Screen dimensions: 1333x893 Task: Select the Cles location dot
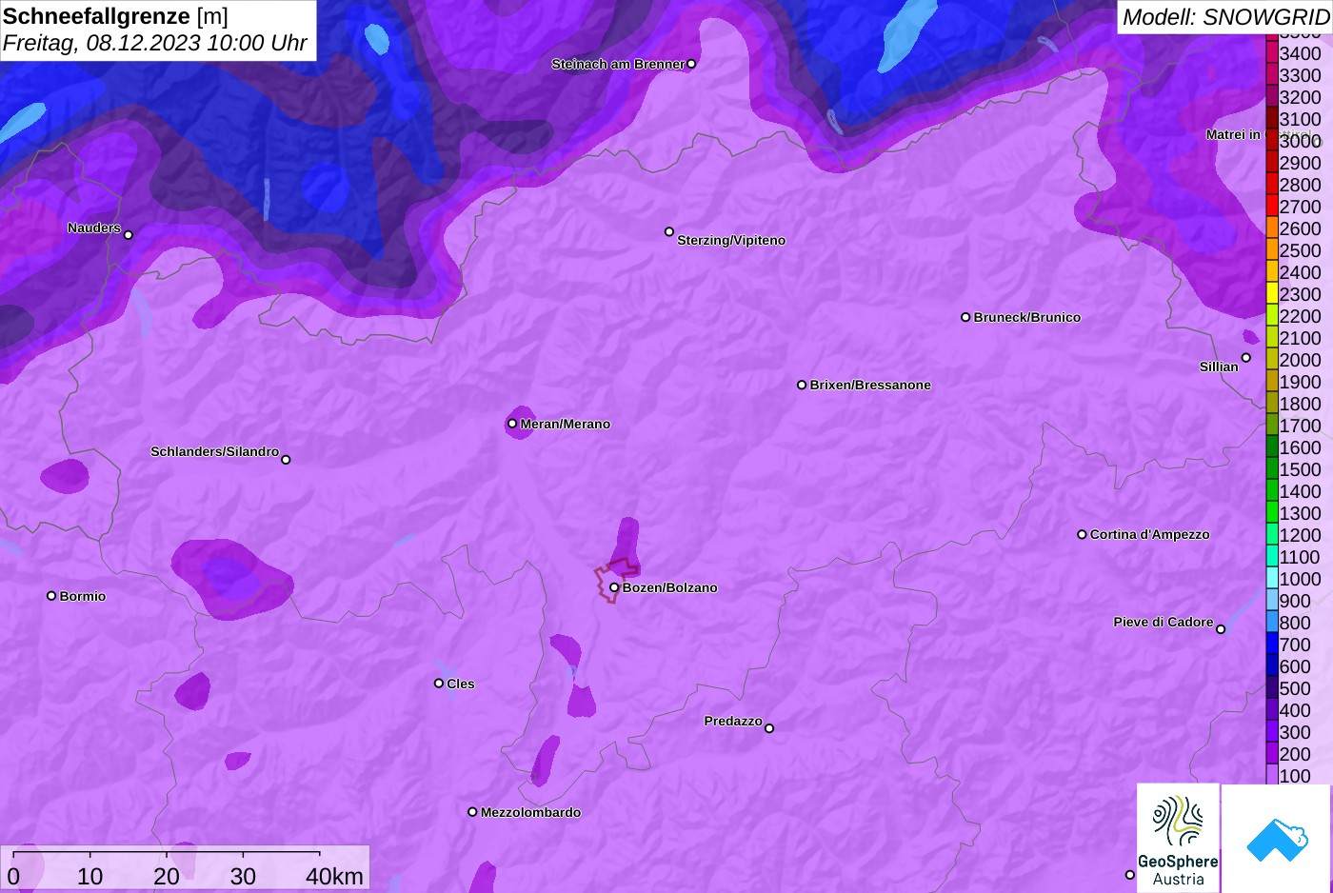point(439,683)
